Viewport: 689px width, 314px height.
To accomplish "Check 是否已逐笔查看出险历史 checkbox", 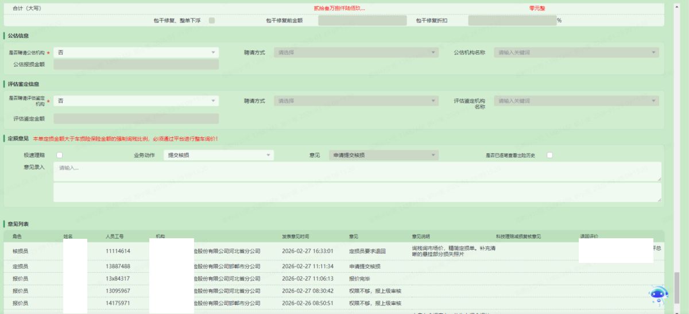I will tap(549, 156).
